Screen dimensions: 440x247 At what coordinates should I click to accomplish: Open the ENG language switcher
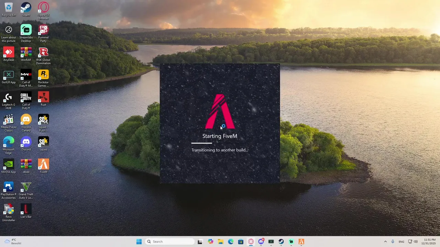pyautogui.click(x=401, y=242)
